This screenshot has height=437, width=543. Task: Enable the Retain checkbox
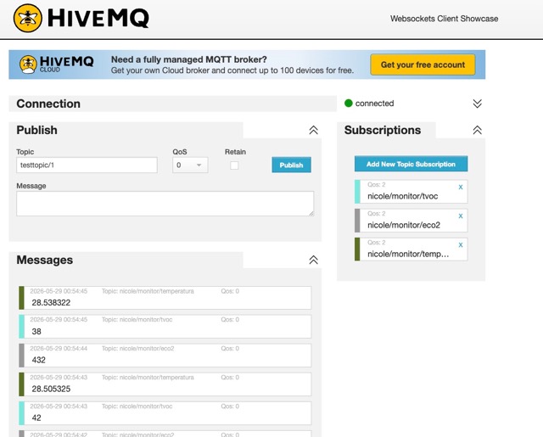234,165
